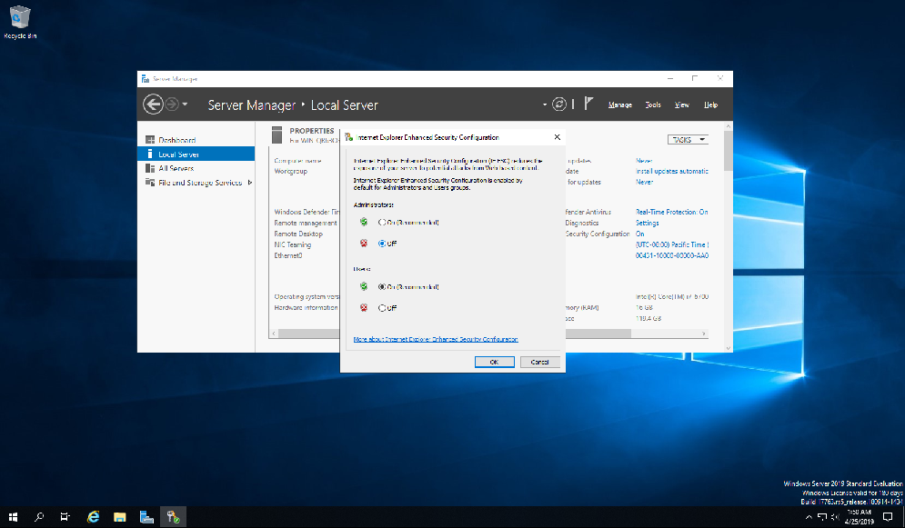905x528 pixels.
Task: Open navigation history dropdown arrow
Action: pyautogui.click(x=185, y=105)
